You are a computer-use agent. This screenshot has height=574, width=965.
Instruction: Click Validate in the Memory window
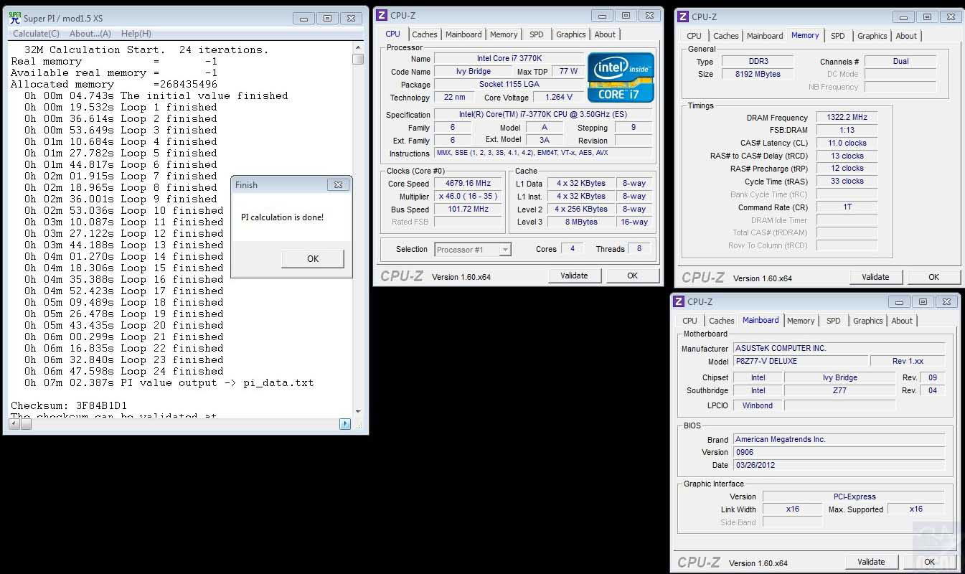[x=875, y=277]
